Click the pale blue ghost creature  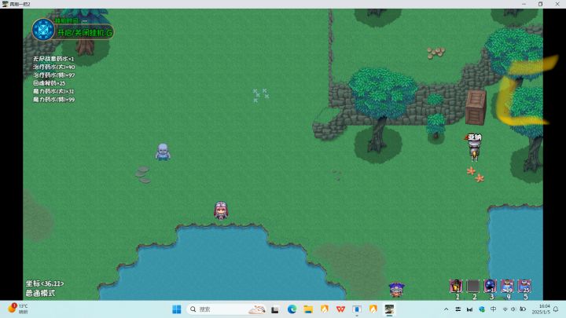click(x=163, y=152)
